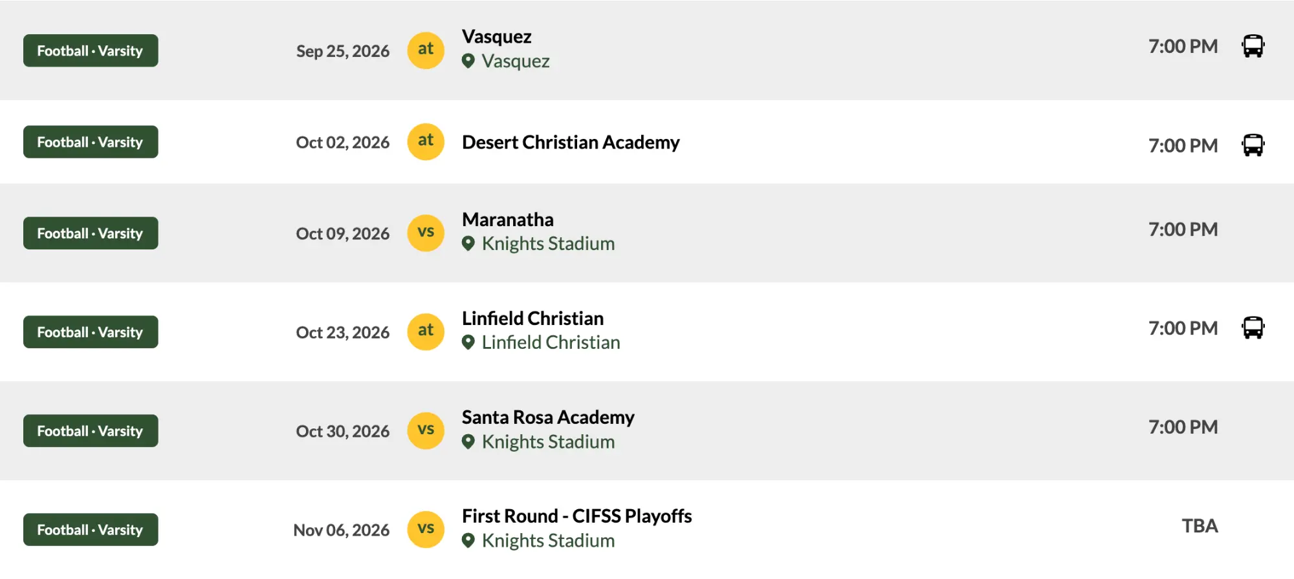Open Linfield Christian venue location link
This screenshot has width=1294, height=579.
[551, 342]
